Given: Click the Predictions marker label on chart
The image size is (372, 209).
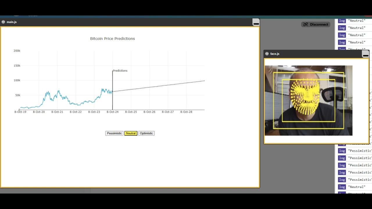Looking at the screenshot, I should pyautogui.click(x=120, y=71).
